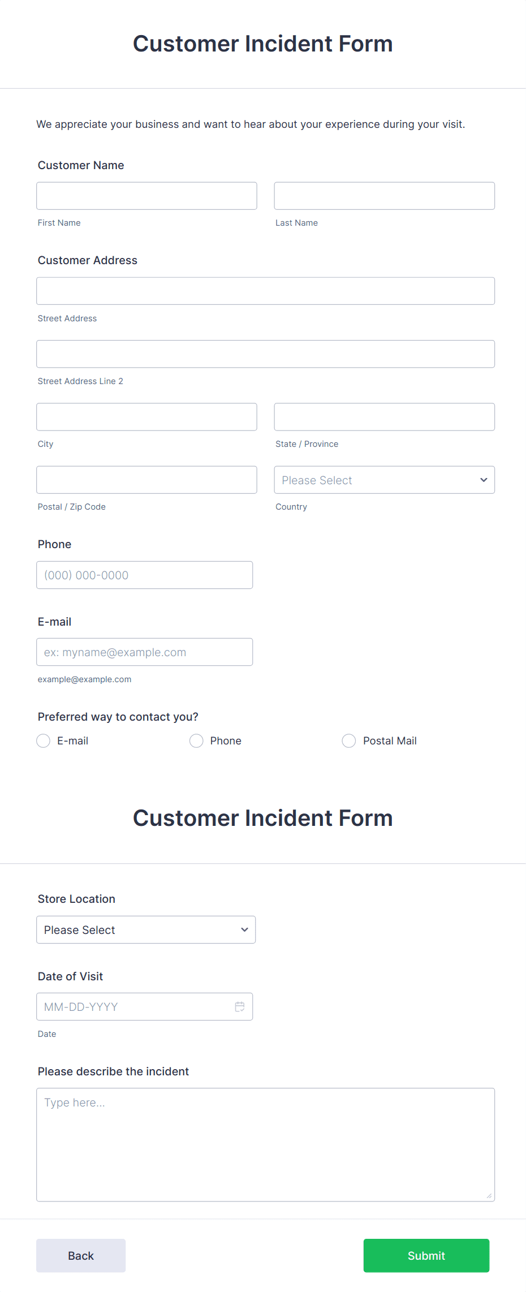The height and width of the screenshot is (1292, 526).
Task: Focus the E-mail address field
Action: pos(144,652)
